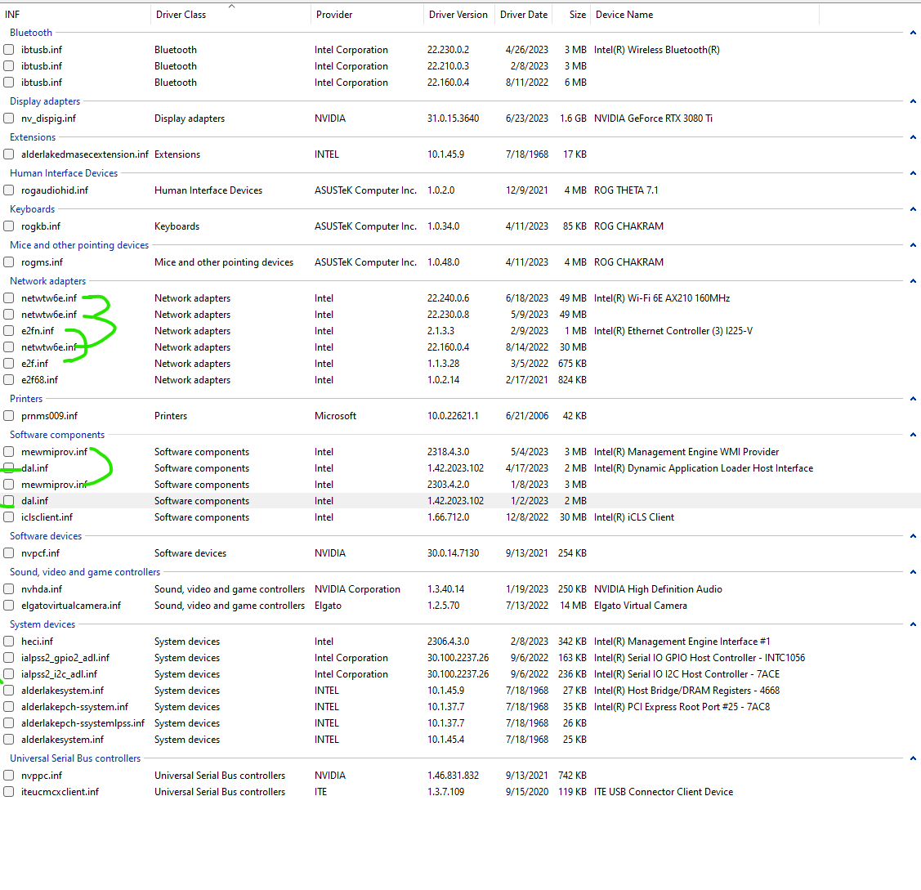The height and width of the screenshot is (890, 921).
Task: Tick checkbox for ibtusb.inf version 22.230.0.2
Action: click(8, 50)
